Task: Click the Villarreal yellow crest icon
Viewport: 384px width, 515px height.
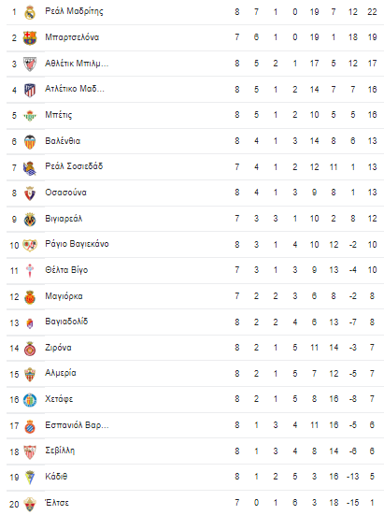Action: point(30,219)
